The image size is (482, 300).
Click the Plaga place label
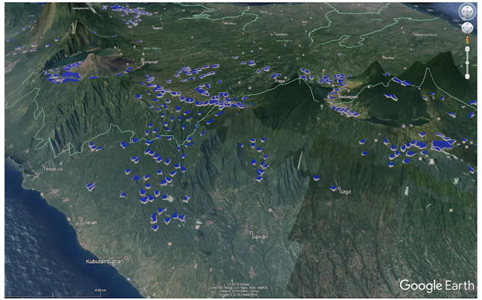pyautogui.click(x=279, y=81)
